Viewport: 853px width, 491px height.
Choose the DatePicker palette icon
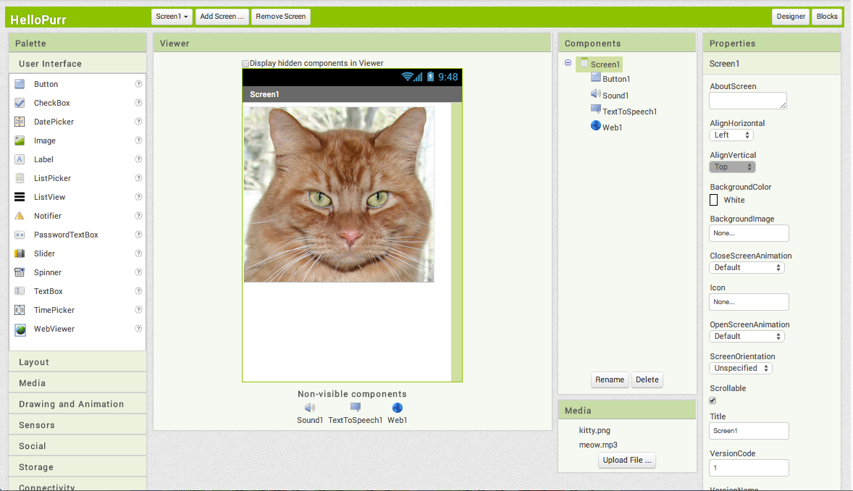point(20,122)
